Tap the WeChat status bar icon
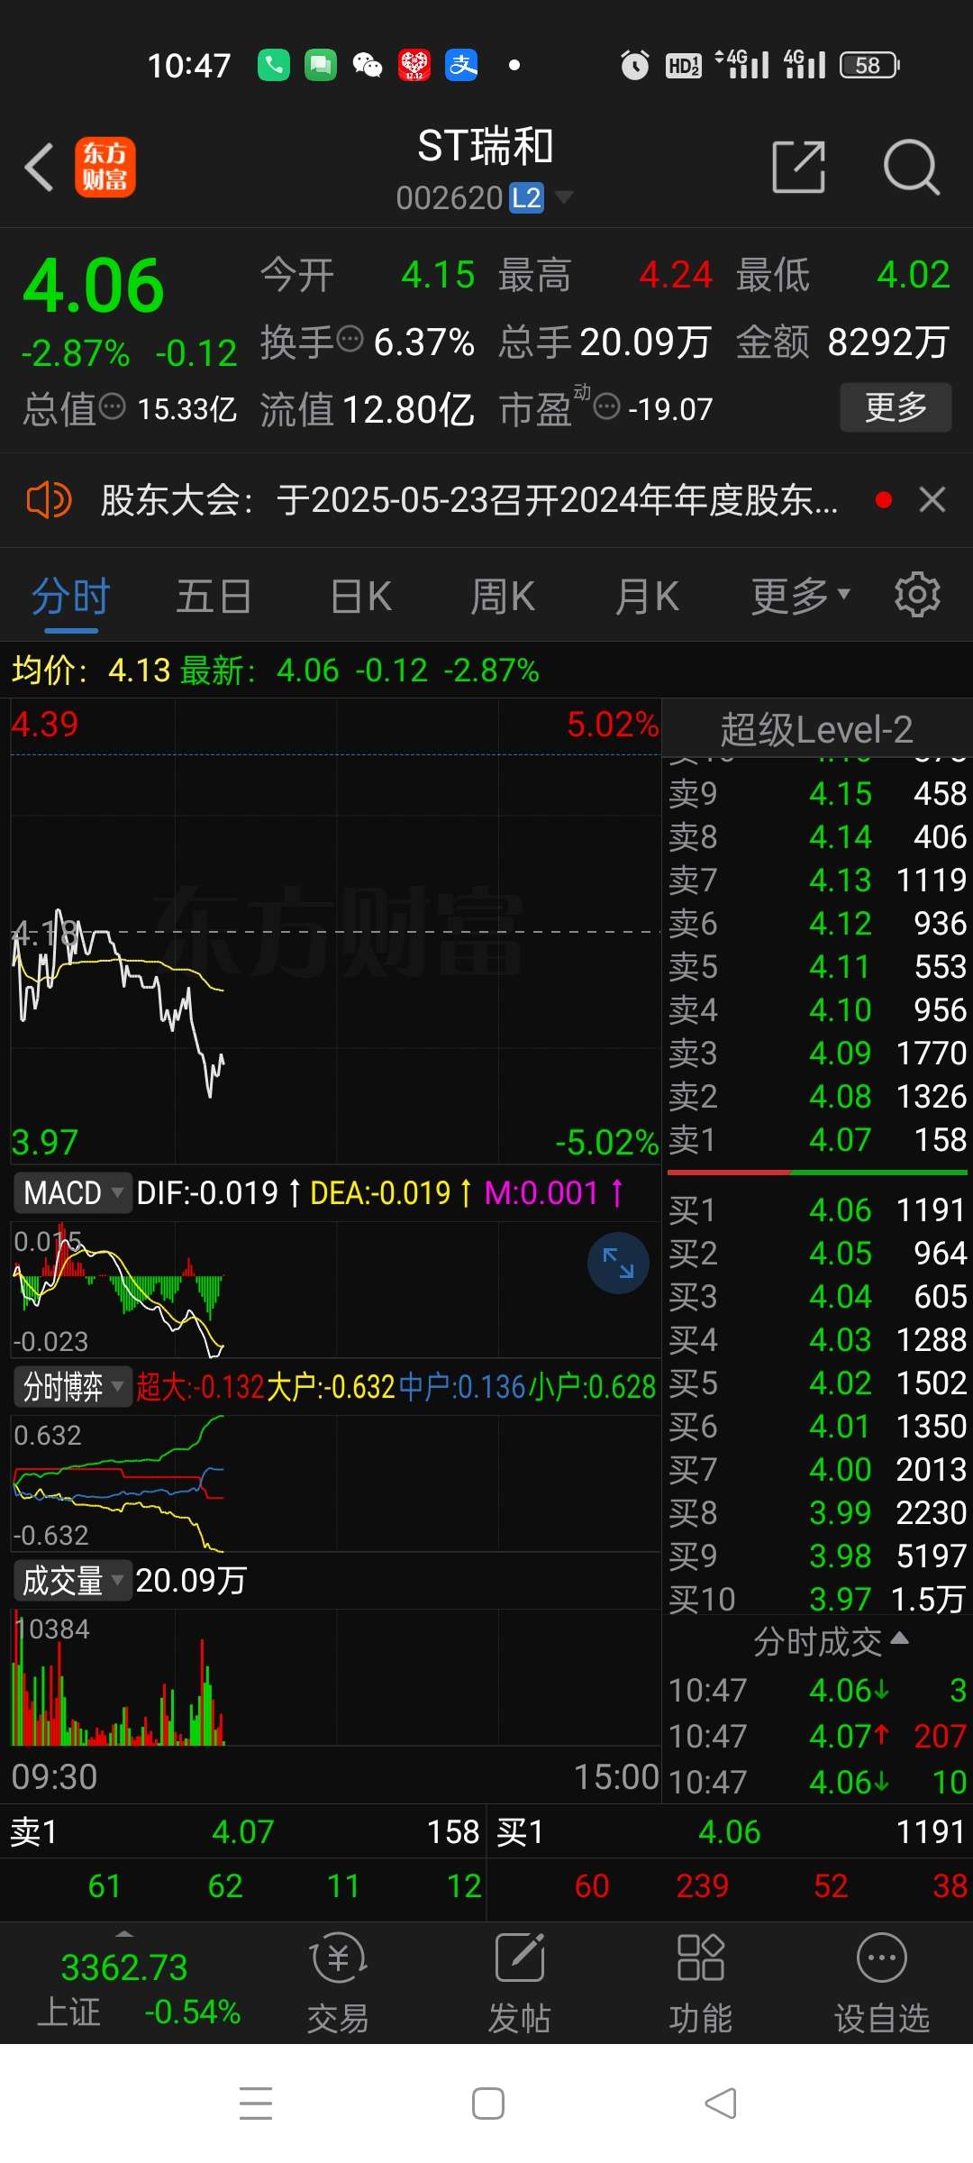 [367, 65]
